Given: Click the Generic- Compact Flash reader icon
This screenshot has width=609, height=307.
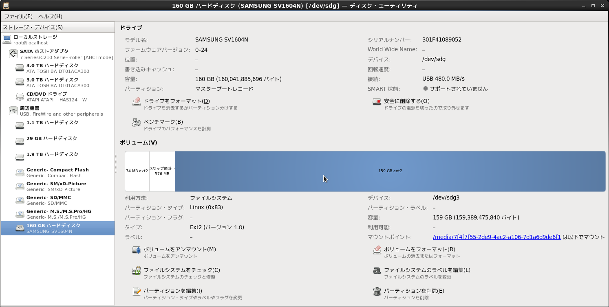Looking at the screenshot, I should click(20, 173).
